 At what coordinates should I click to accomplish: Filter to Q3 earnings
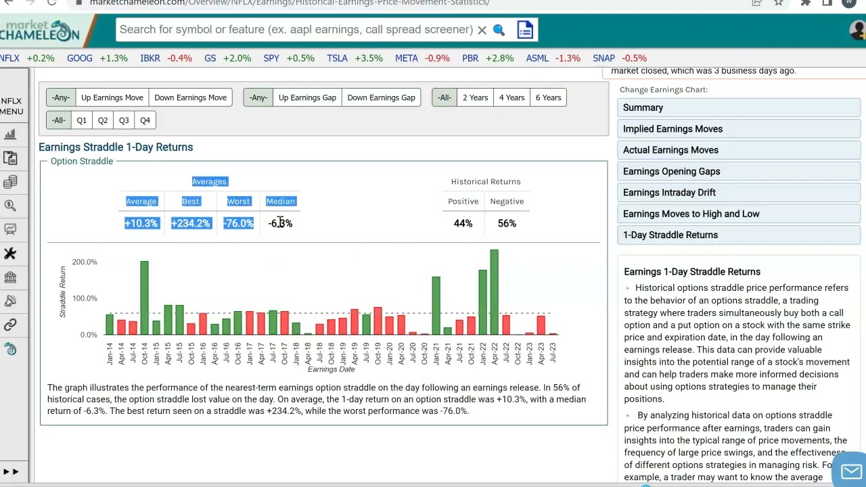click(x=124, y=120)
